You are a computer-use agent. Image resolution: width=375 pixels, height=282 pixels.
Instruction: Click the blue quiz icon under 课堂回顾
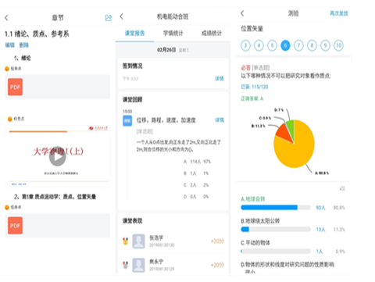point(127,121)
